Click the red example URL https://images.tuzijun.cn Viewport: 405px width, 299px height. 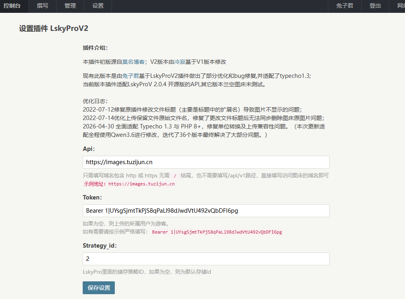point(141,184)
